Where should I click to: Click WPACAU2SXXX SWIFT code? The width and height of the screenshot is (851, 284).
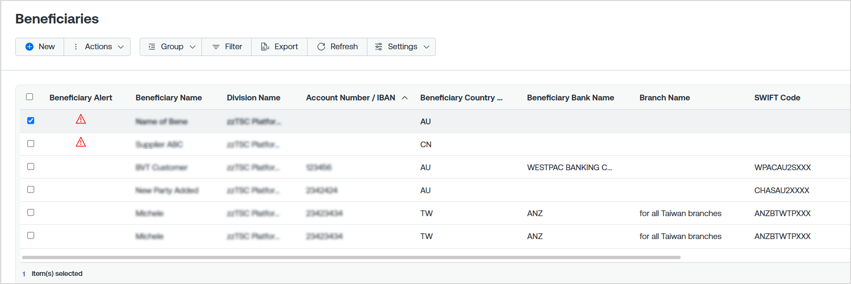pyautogui.click(x=783, y=167)
